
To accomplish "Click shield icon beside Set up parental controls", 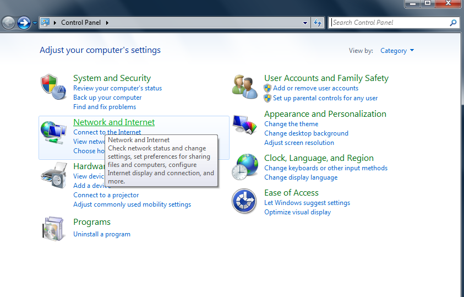I will pos(268,98).
